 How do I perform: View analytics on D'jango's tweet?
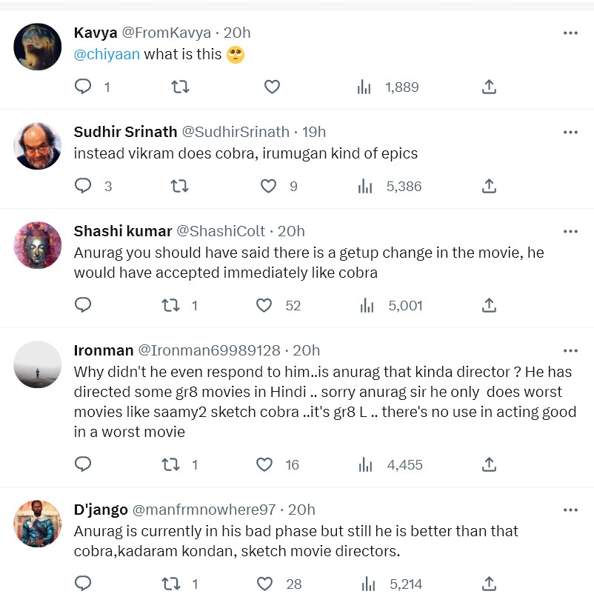point(365,584)
